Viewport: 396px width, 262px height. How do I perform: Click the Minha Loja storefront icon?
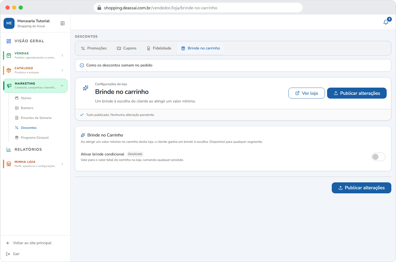(x=9, y=164)
